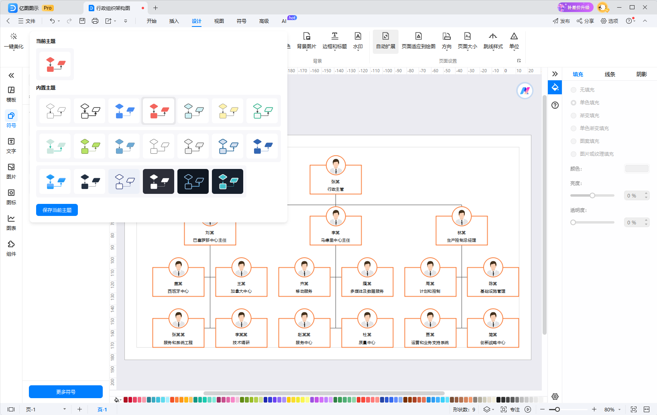This screenshot has width=657, height=415.
Task: Click the print icon in toolbar
Action: [x=95, y=21]
